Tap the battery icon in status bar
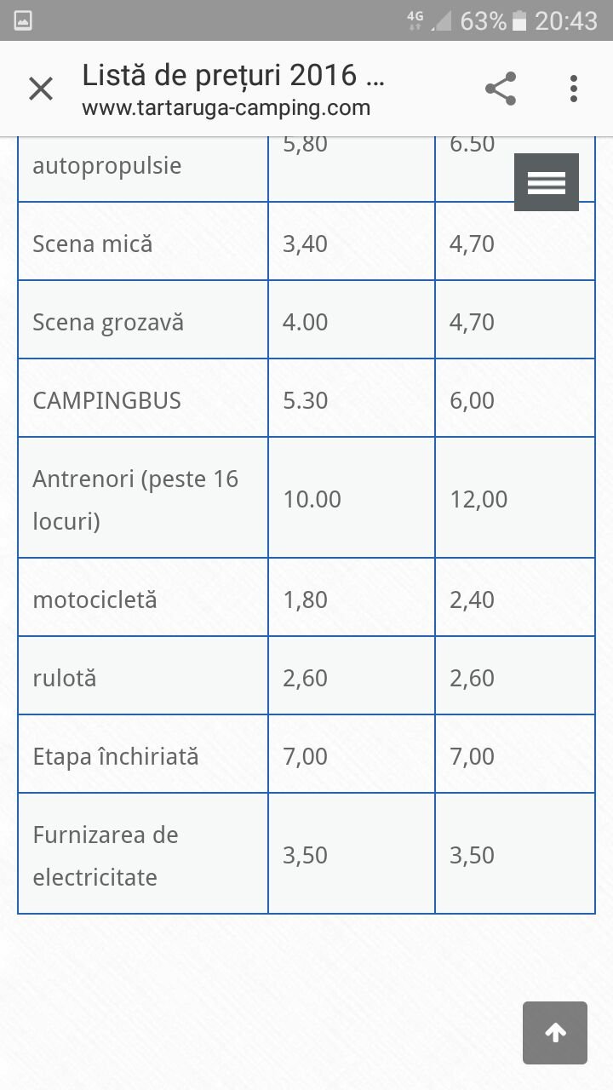The height and width of the screenshot is (1090, 613). 520,20
